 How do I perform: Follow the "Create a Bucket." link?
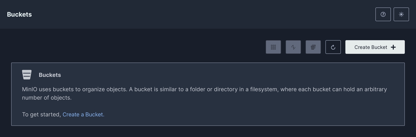[x=83, y=114]
